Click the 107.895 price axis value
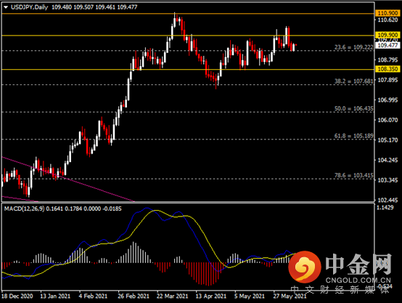Image resolution: width=402 pixels, height=303 pixels. click(x=387, y=80)
